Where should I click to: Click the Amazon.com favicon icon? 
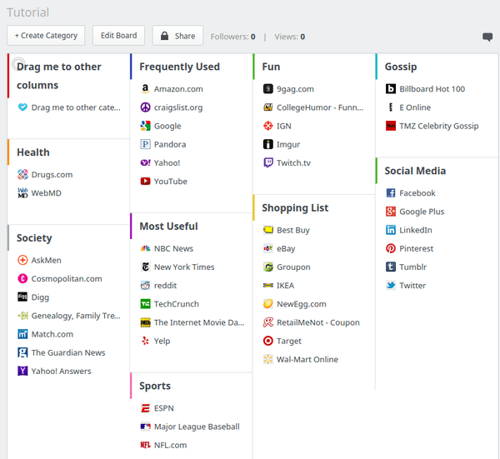(x=145, y=88)
